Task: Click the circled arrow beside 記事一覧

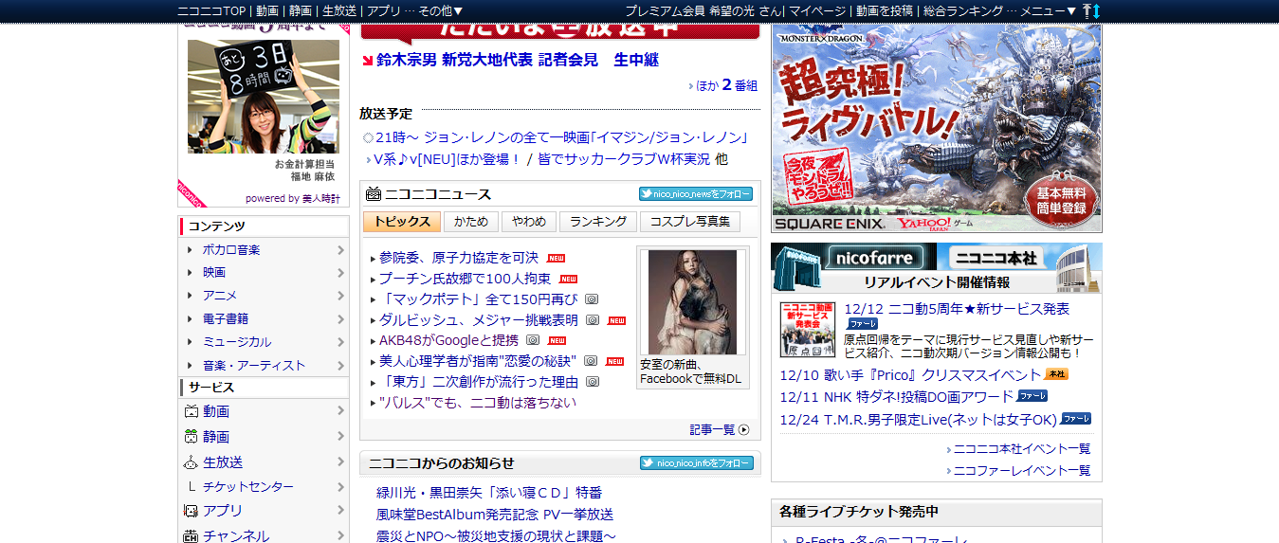Action: pos(743,430)
